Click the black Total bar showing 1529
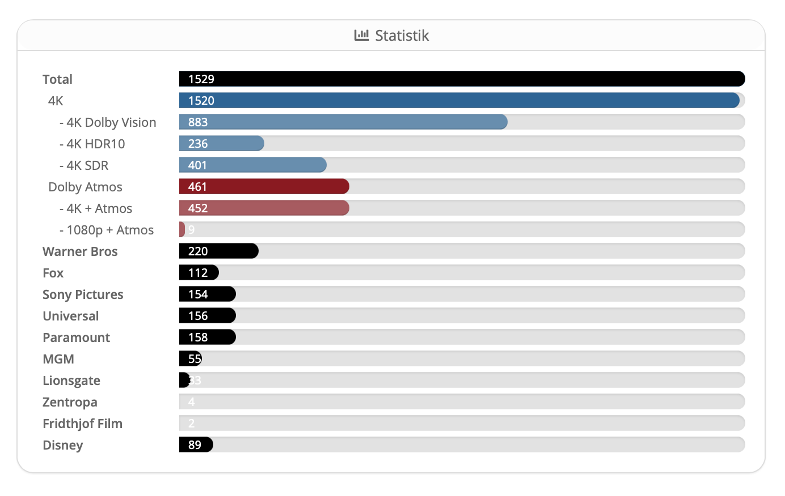The image size is (785, 496). click(462, 79)
